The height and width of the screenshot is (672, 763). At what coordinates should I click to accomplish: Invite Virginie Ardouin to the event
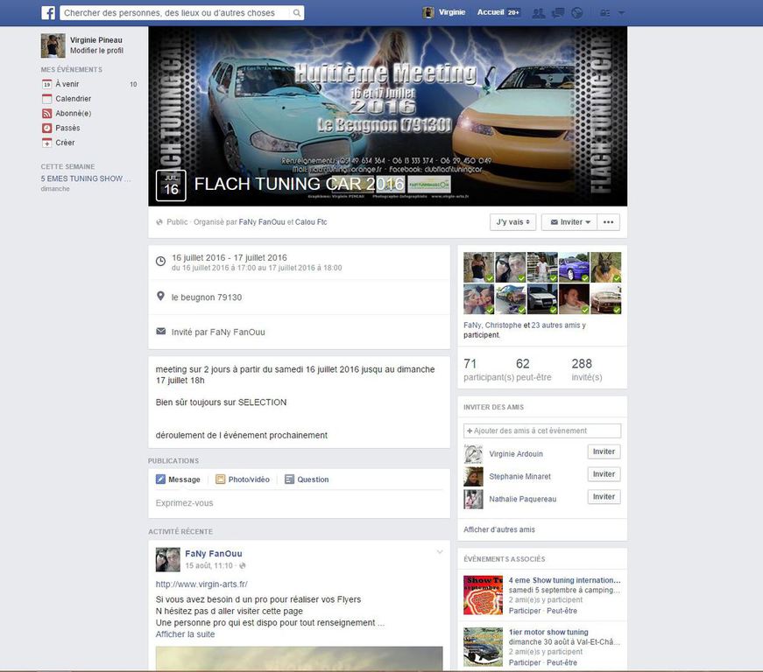pos(604,452)
